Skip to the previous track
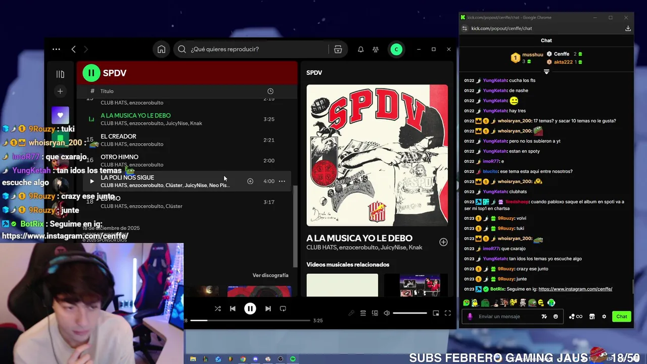The width and height of the screenshot is (647, 364). [x=233, y=308]
